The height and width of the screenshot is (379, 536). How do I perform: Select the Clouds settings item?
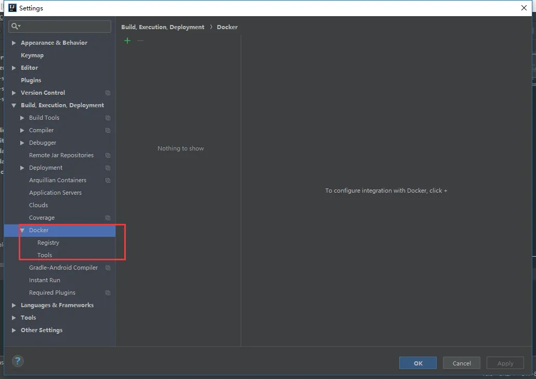[38, 205]
